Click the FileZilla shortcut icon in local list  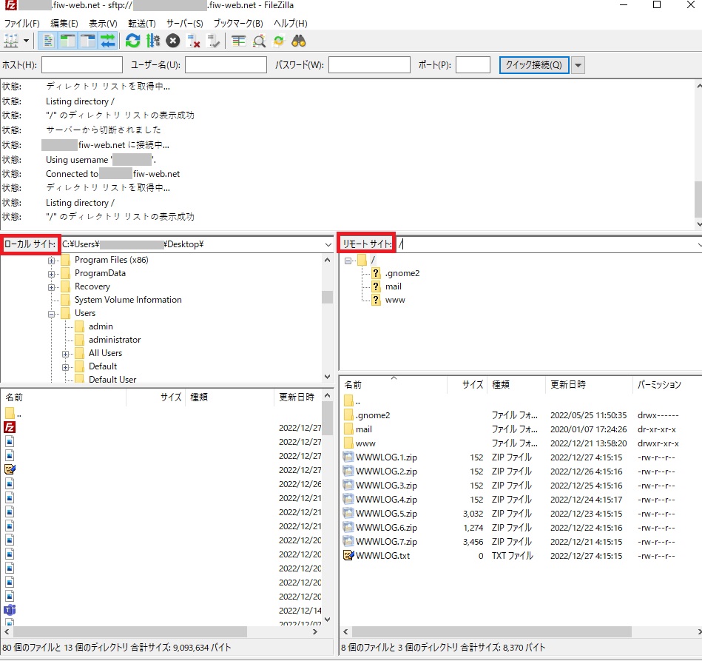[10, 428]
